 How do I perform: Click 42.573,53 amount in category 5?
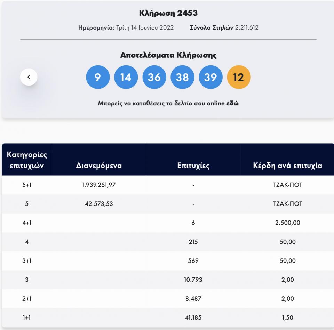99,204
